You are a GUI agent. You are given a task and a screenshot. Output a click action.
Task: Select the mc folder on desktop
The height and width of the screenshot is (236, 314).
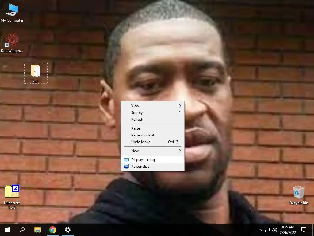[x=36, y=73]
